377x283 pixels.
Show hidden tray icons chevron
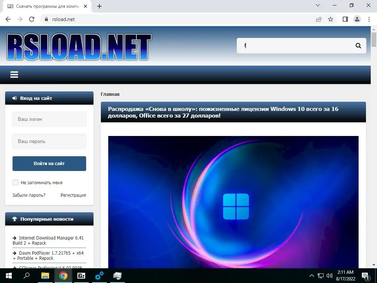pyautogui.click(x=311, y=276)
